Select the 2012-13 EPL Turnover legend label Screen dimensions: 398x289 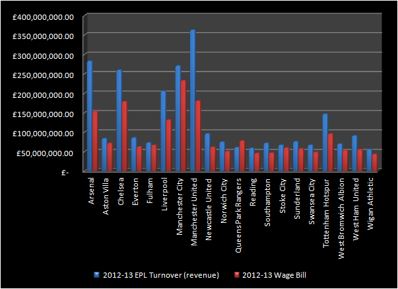click(160, 274)
